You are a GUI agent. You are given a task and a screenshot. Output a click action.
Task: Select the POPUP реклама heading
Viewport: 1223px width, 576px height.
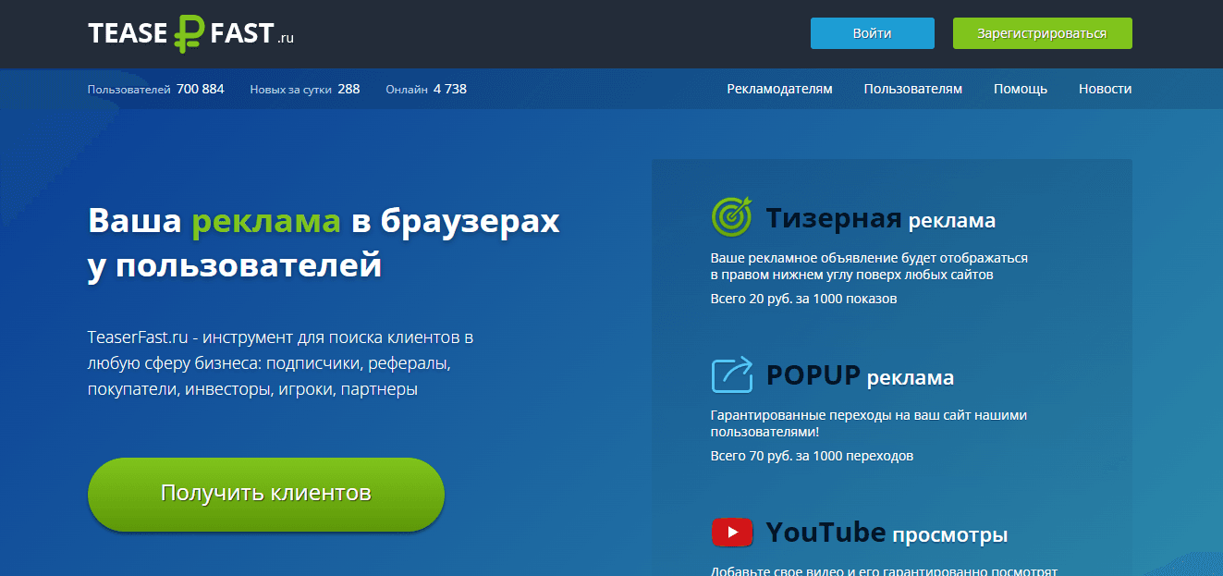pyautogui.click(x=860, y=376)
